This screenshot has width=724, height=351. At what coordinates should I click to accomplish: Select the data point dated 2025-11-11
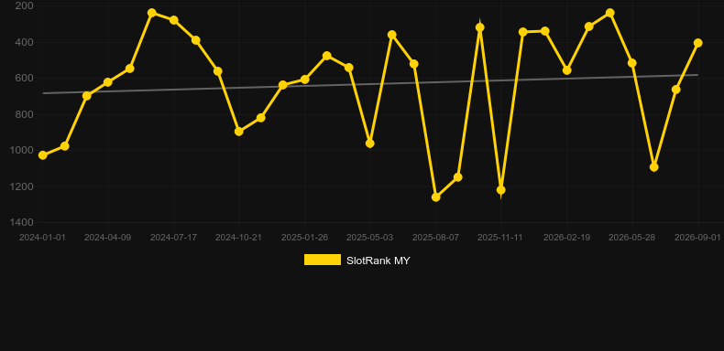[501, 190]
